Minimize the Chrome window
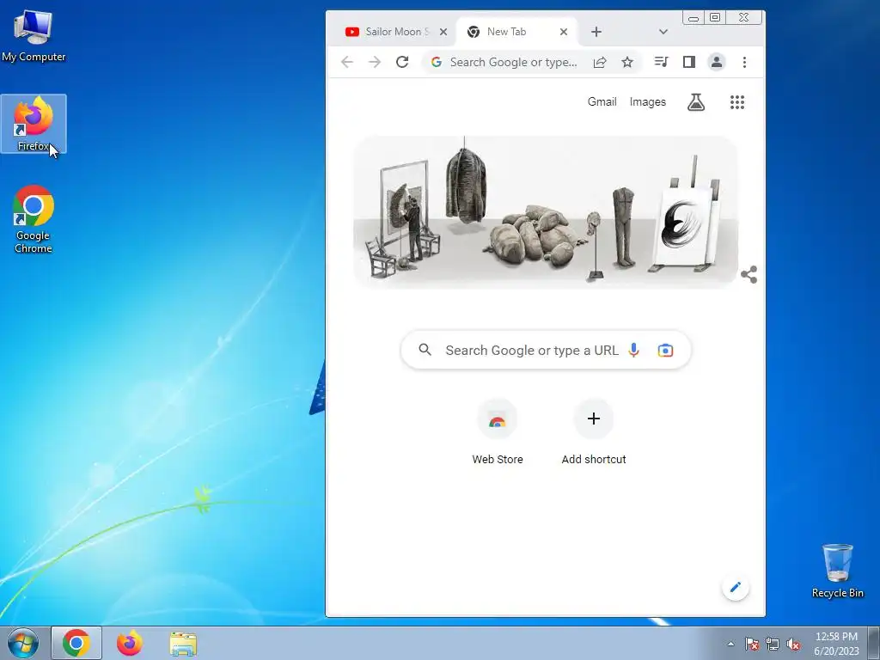This screenshot has width=880, height=660. pyautogui.click(x=694, y=18)
